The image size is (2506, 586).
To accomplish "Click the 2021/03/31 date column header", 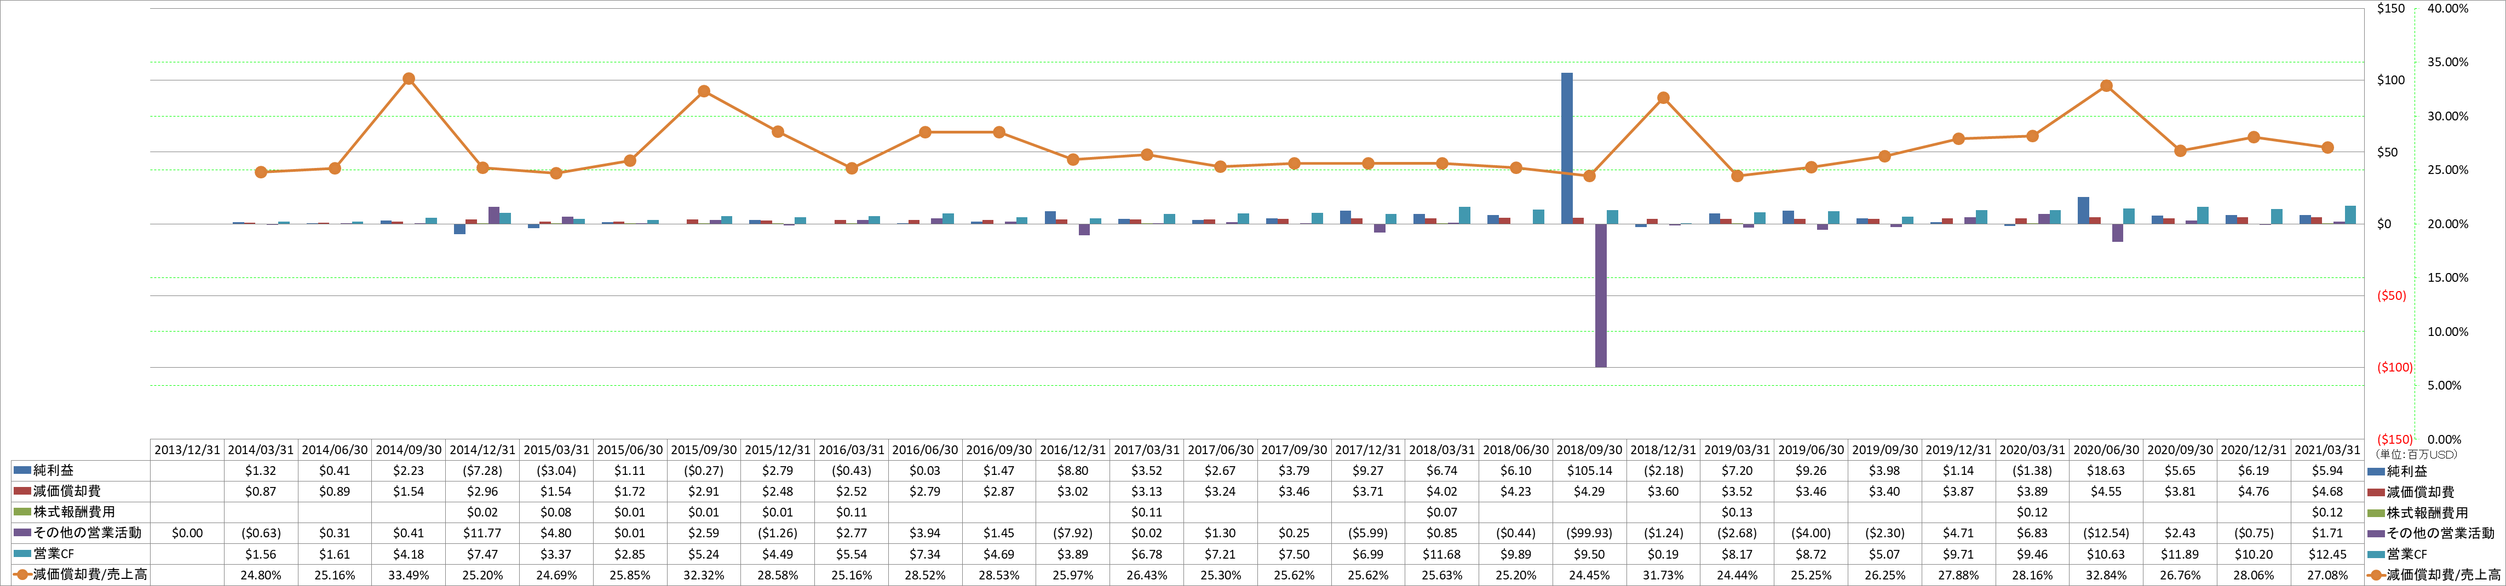I will [2327, 450].
